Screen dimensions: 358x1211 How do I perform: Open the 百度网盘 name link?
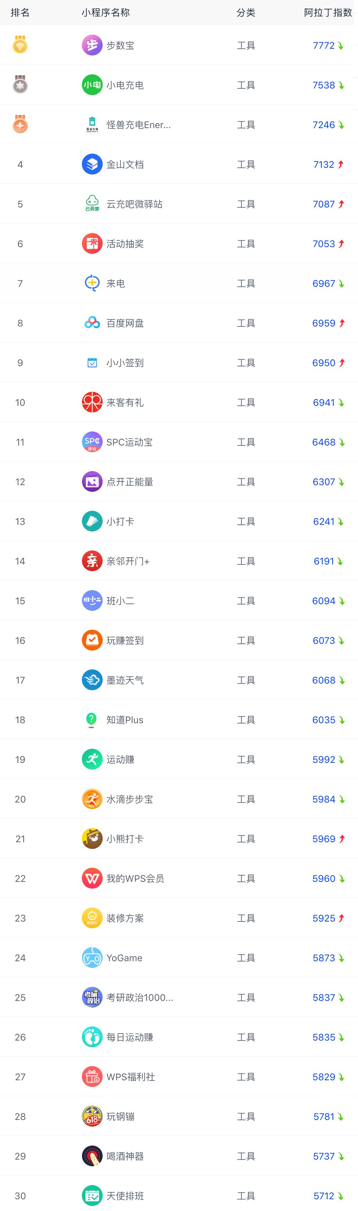(125, 323)
